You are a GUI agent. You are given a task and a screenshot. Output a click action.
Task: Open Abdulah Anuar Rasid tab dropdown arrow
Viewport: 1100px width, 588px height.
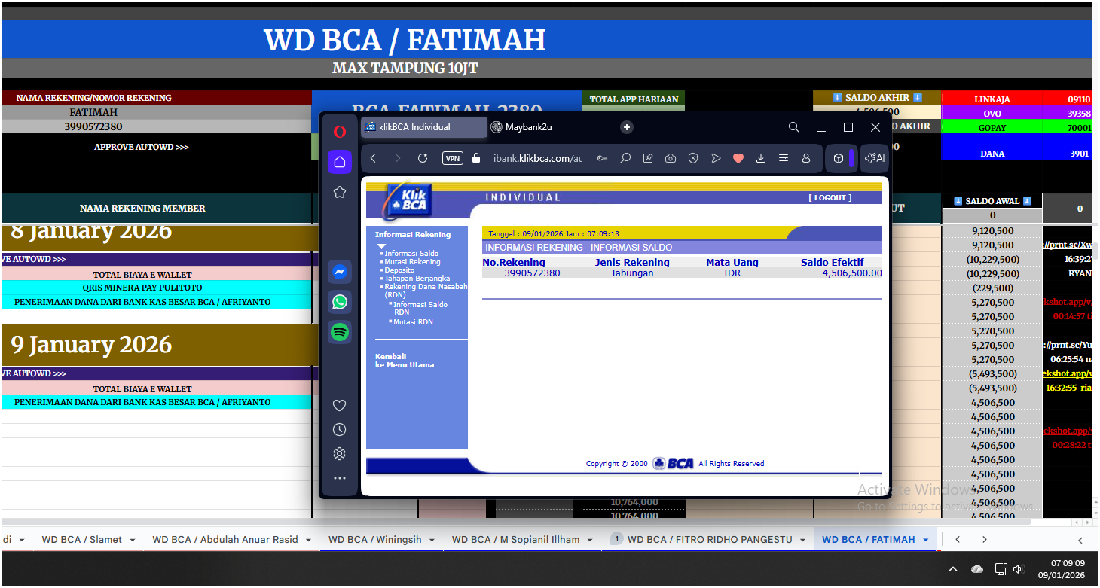point(308,540)
